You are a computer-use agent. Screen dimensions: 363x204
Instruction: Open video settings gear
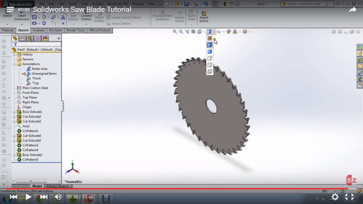pyautogui.click(x=335, y=197)
